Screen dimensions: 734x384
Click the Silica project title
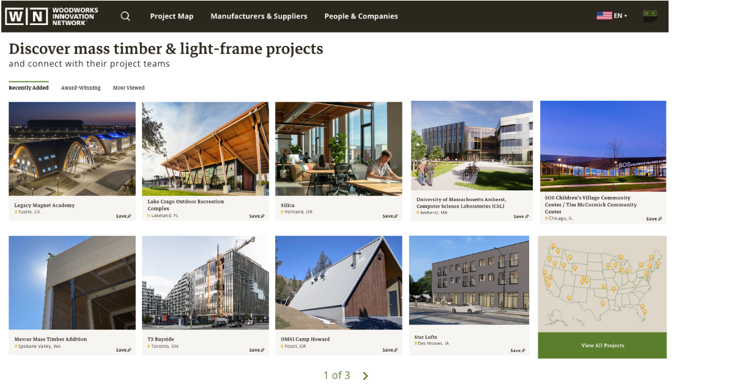click(x=287, y=205)
